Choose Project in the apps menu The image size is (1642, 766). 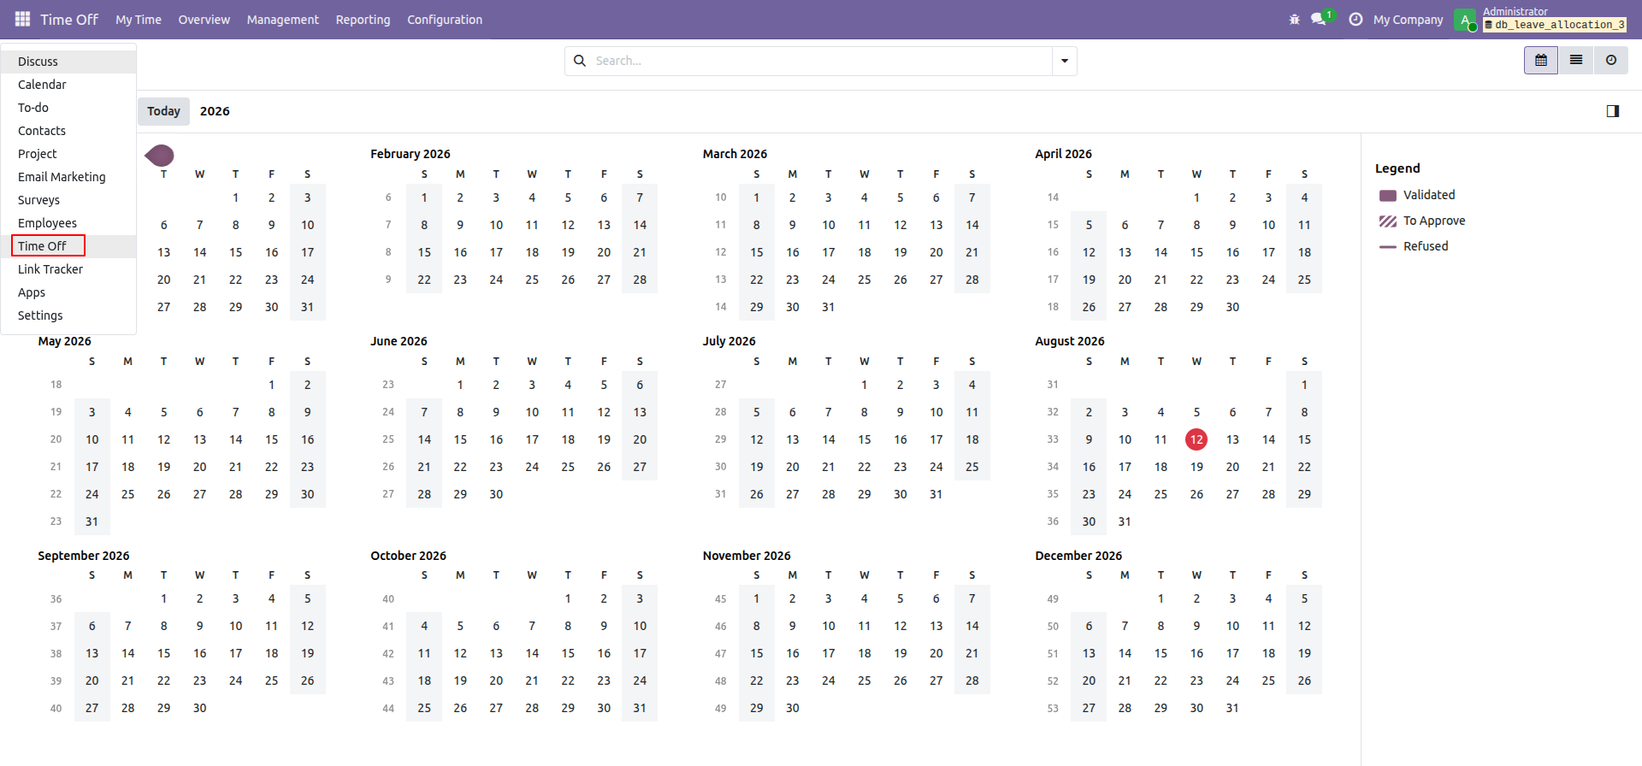[x=68, y=154]
